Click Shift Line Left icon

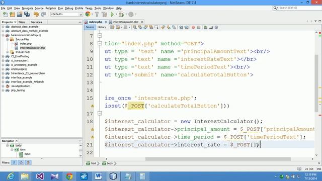click(181, 27)
